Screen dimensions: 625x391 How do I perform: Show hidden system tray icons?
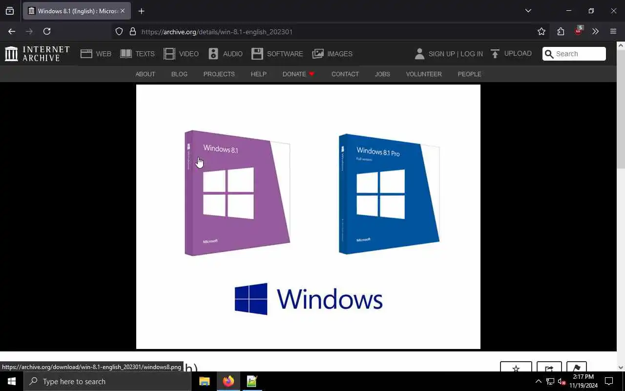tap(538, 381)
